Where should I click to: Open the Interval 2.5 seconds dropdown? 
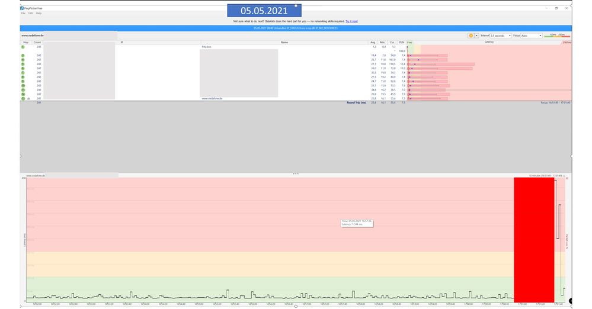(x=501, y=36)
